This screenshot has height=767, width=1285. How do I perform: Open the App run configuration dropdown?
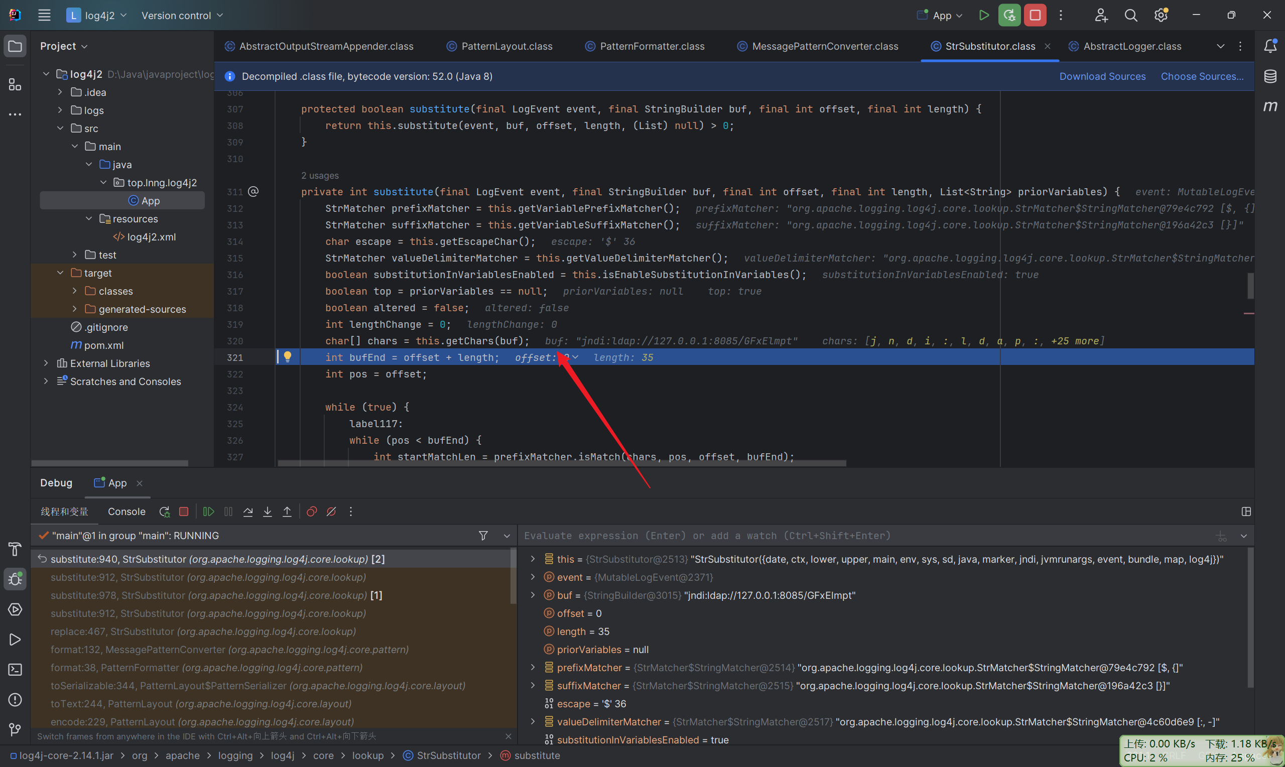pos(940,15)
